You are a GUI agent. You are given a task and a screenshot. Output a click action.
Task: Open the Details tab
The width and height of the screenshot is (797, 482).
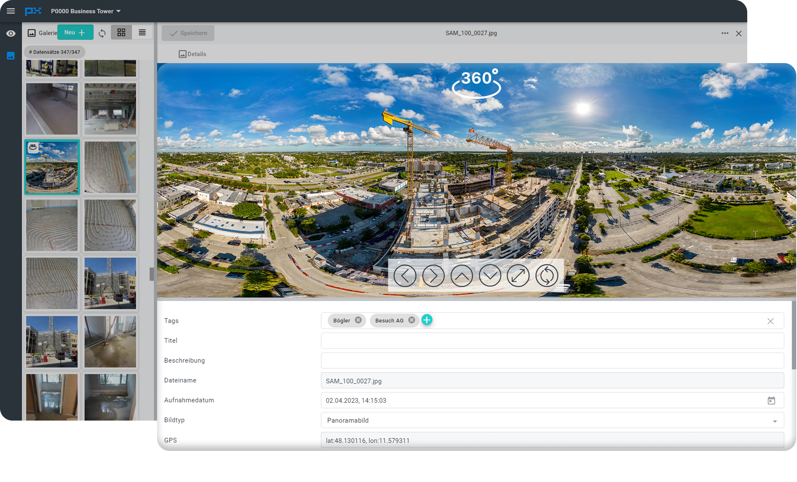(192, 54)
